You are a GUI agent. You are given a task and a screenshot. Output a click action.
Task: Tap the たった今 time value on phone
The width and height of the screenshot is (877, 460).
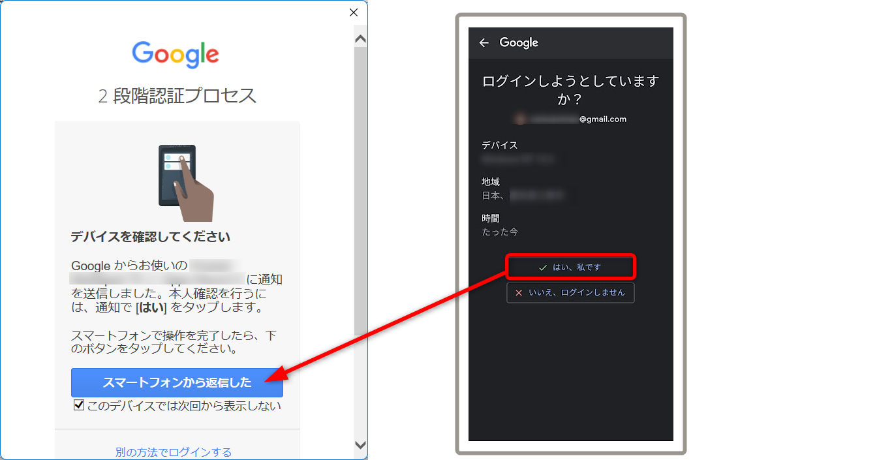[500, 232]
